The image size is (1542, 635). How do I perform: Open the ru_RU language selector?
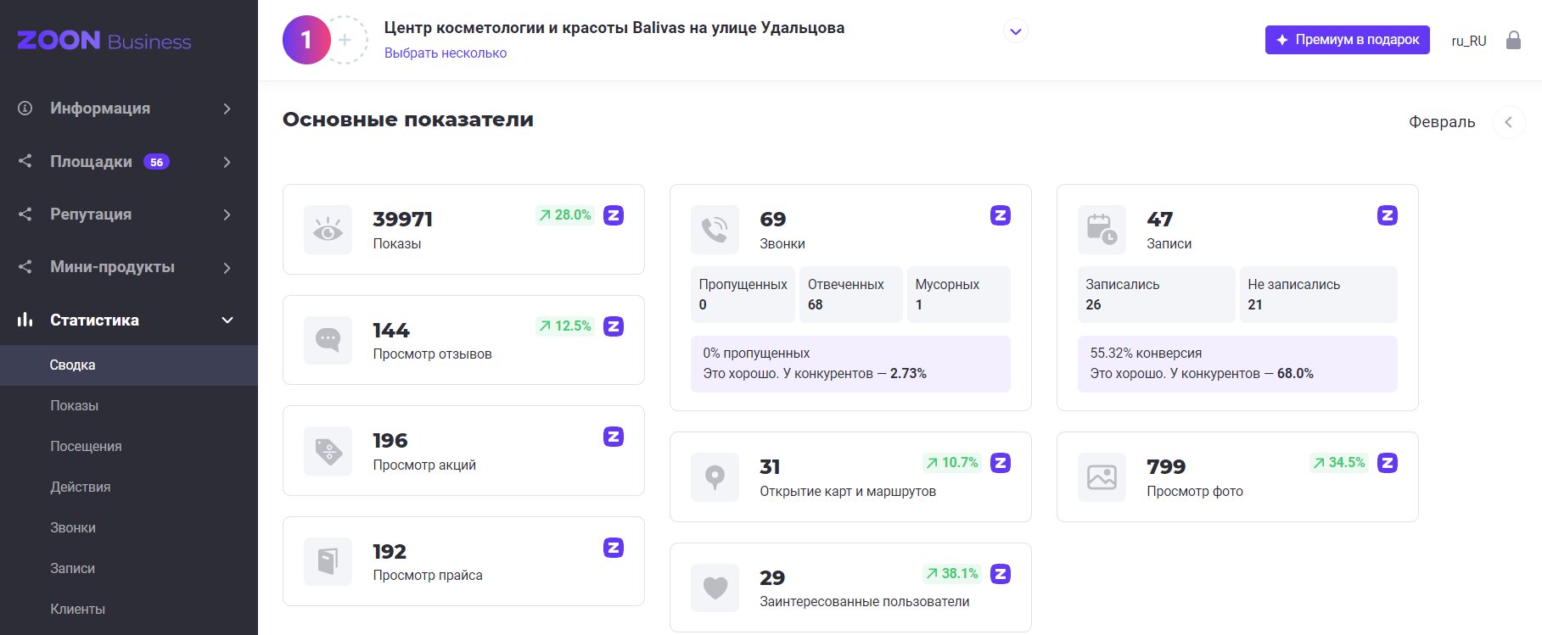coord(1468,41)
